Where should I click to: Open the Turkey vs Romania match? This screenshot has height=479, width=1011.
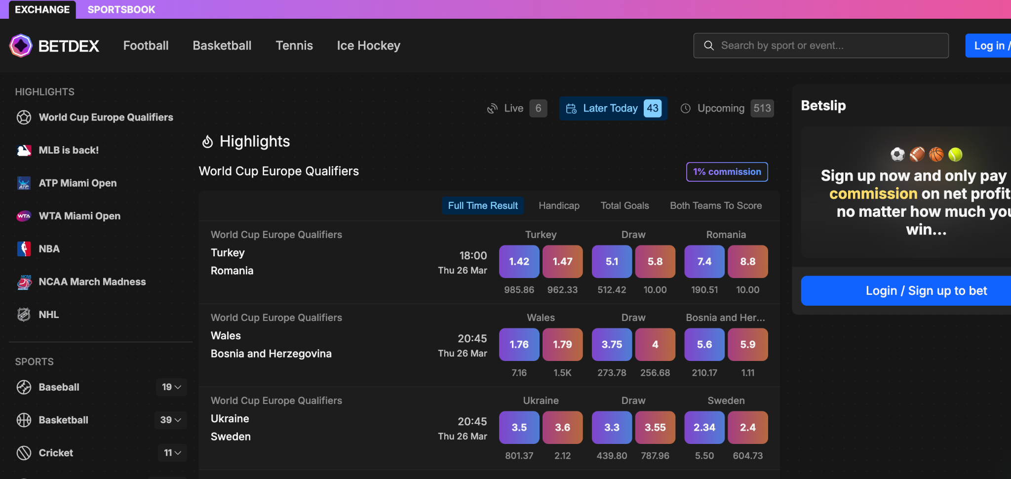pos(232,262)
